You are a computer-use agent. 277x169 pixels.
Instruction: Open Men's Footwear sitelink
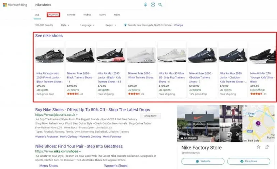[x=112, y=137]
